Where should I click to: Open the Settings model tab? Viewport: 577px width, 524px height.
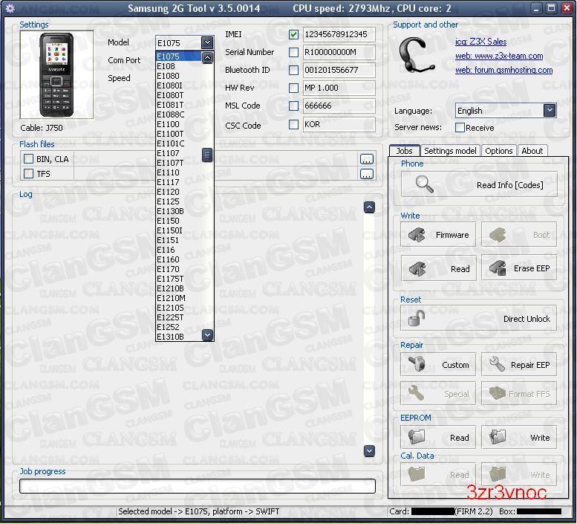pyautogui.click(x=450, y=151)
